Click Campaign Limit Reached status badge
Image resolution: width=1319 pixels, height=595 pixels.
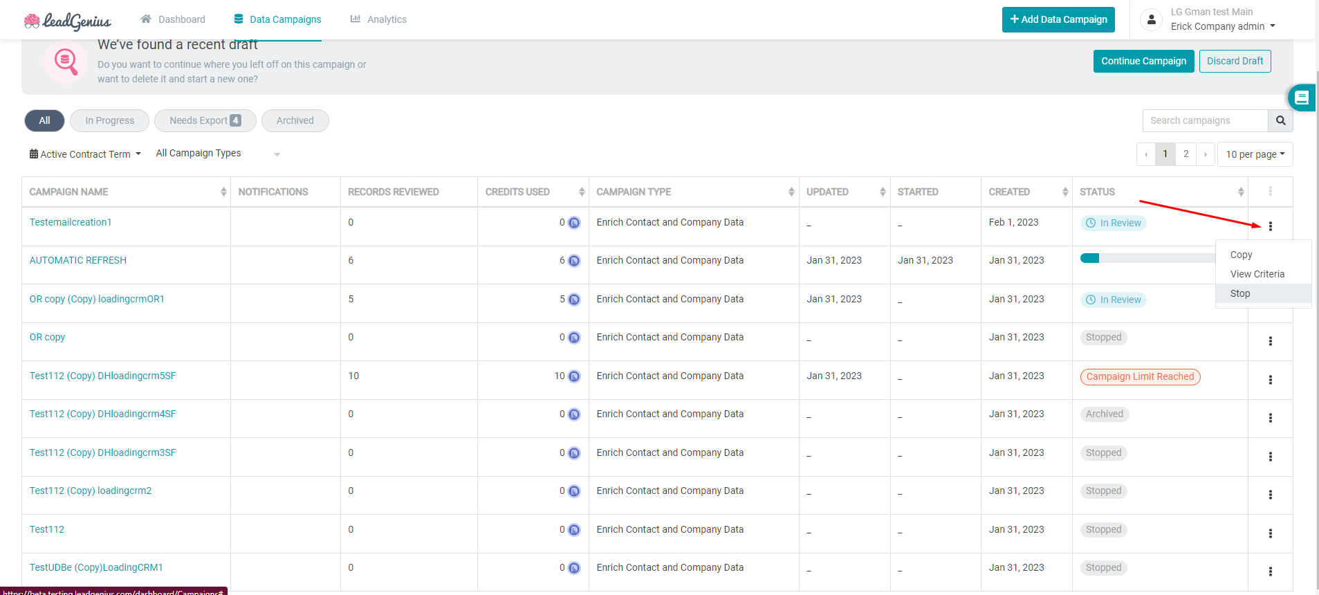[x=1140, y=376]
